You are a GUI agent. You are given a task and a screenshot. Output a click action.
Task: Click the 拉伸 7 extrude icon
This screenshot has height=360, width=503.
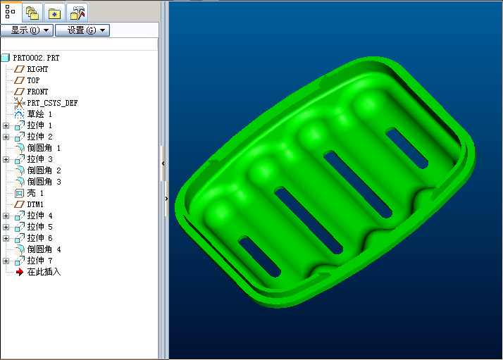20,261
